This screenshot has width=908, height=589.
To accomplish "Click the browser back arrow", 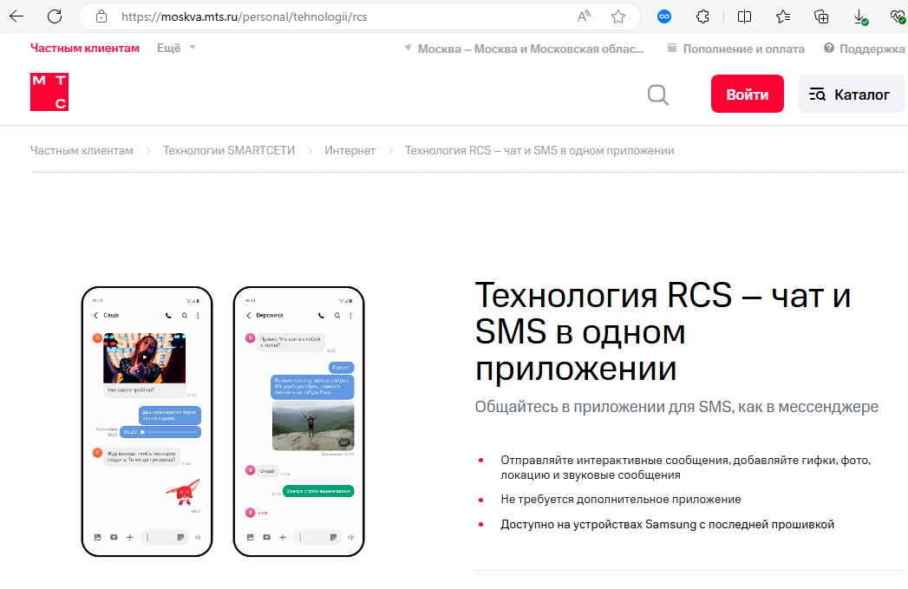I will click(x=16, y=16).
